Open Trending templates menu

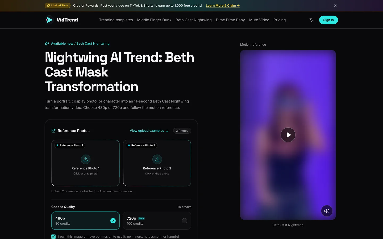pyautogui.click(x=116, y=20)
